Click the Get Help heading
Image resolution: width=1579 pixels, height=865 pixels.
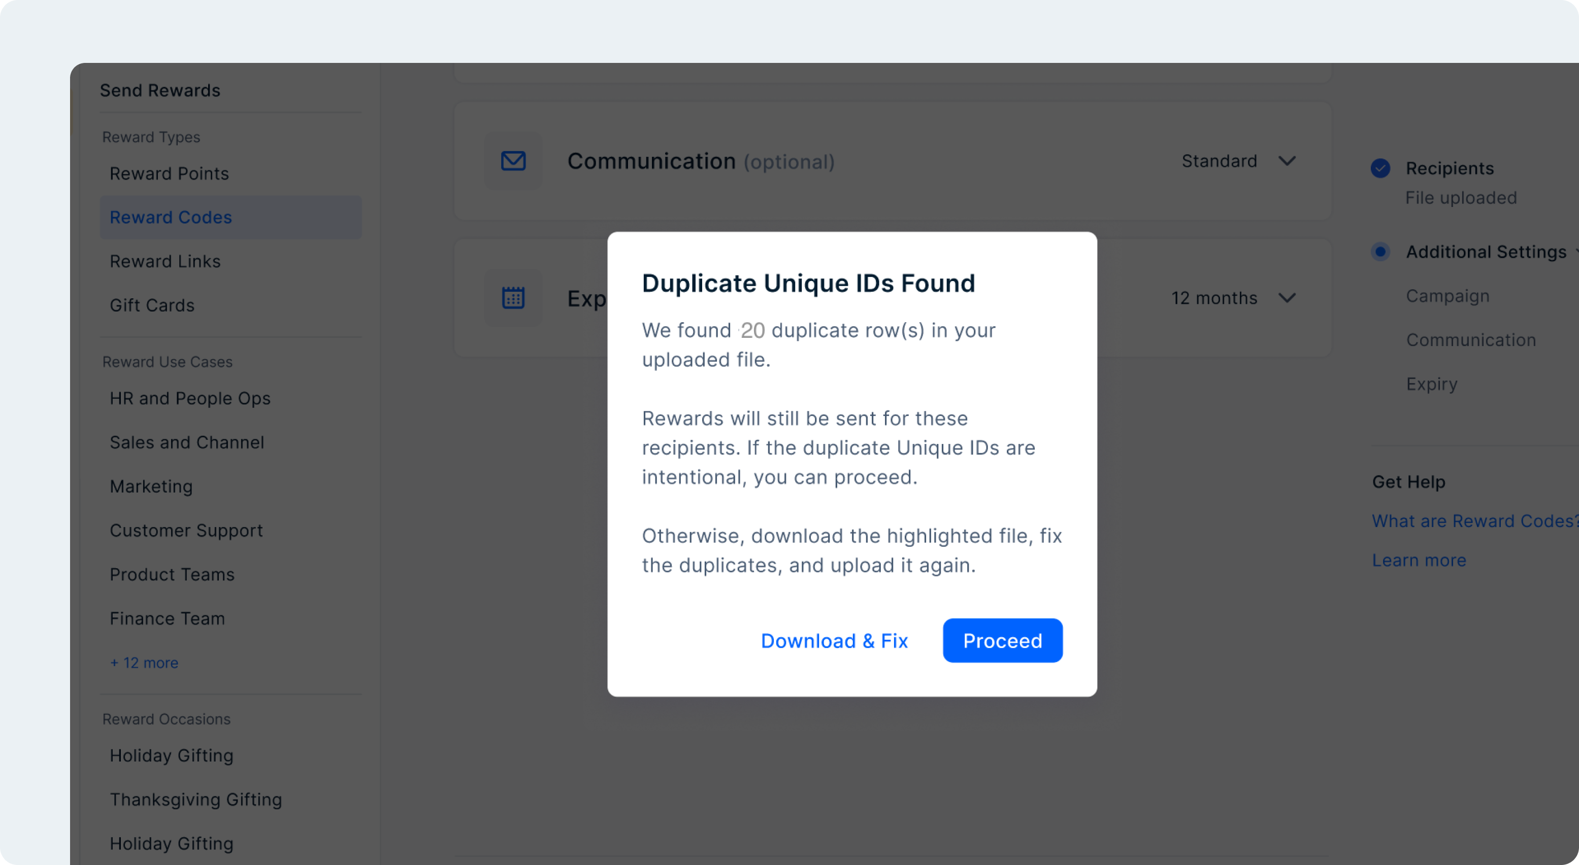point(1408,482)
